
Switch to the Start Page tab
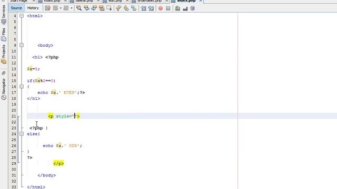point(19,1)
